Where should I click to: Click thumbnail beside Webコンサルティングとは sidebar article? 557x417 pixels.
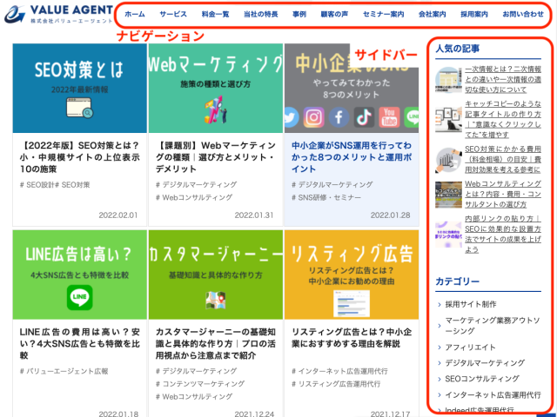[x=448, y=195]
